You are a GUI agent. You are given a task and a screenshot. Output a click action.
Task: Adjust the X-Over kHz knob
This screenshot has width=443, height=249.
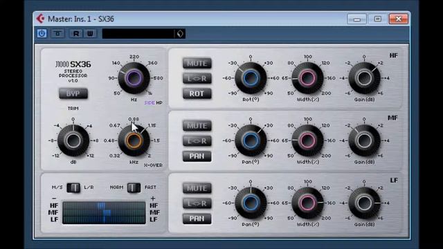pos(134,140)
